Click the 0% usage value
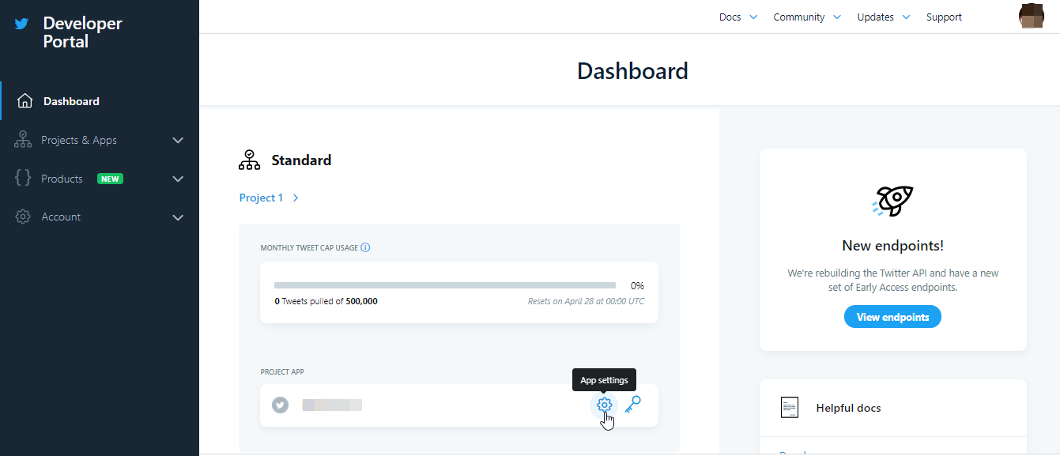Viewport: 1060px width, 456px height. 637,285
